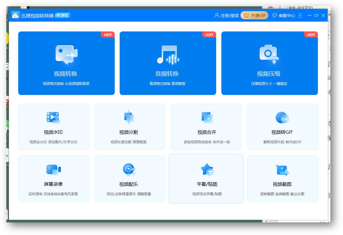Click the app logo in the title bar
The width and height of the screenshot is (343, 235).
(x=15, y=15)
